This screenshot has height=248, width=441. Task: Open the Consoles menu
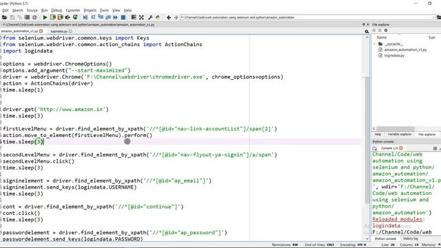[73, 10]
